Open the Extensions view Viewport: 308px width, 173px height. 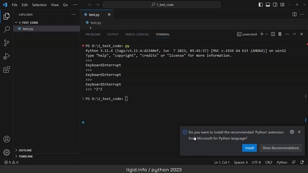6,69
